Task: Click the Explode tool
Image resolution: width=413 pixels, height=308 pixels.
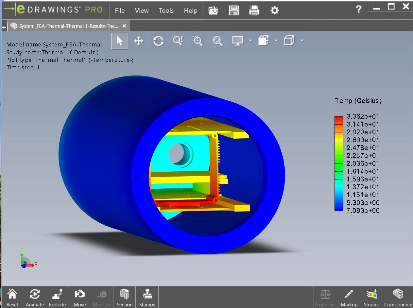Action: point(57,298)
